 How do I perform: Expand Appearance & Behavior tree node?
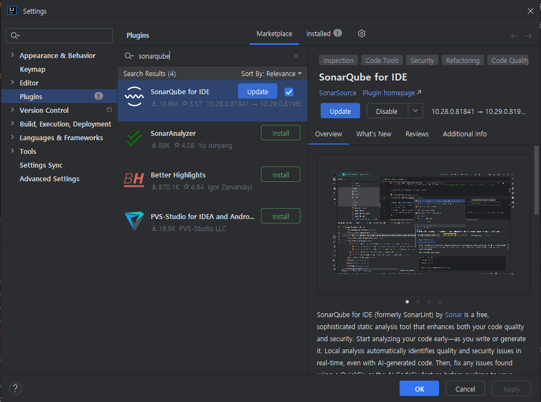(13, 55)
